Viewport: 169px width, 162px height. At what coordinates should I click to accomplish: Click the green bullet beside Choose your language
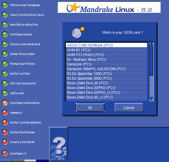click(5, 5)
